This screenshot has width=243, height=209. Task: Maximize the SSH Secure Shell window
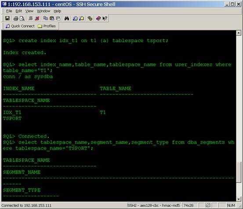(x=232, y=4)
